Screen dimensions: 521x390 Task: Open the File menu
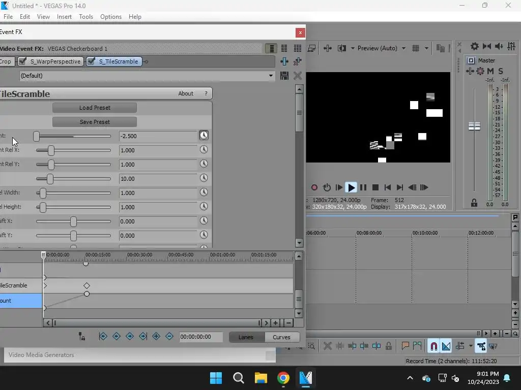click(8, 17)
